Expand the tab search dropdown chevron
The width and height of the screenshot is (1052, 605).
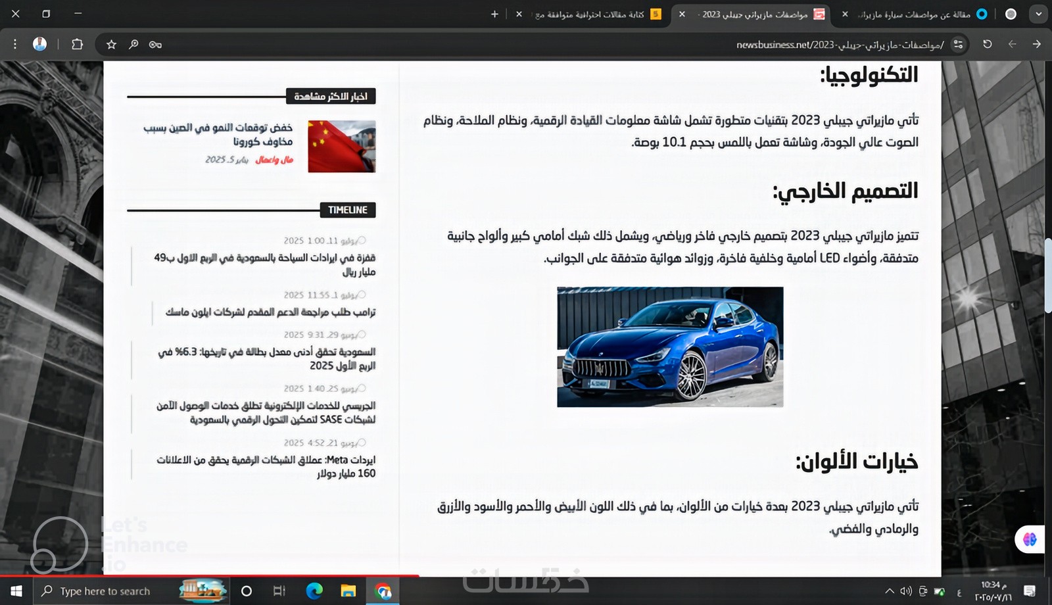(x=1038, y=14)
